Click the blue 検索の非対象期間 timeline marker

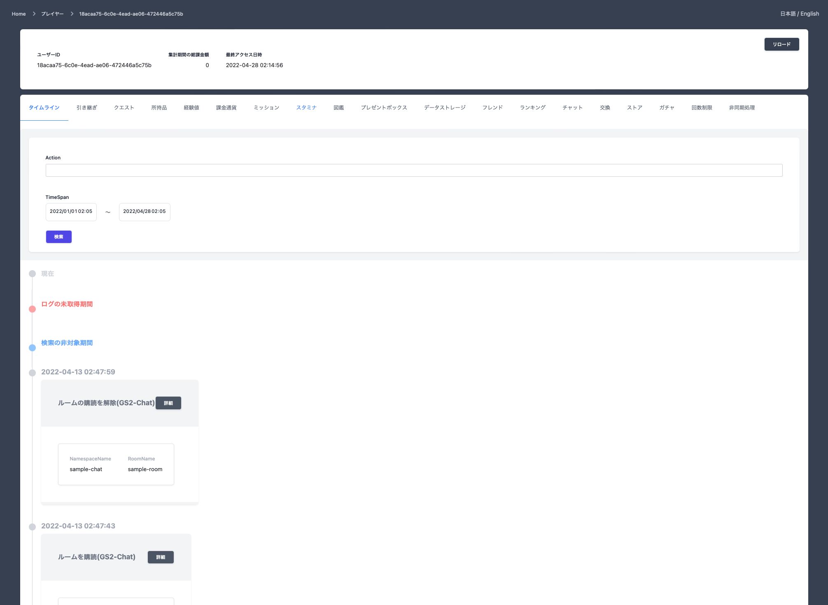(x=33, y=348)
